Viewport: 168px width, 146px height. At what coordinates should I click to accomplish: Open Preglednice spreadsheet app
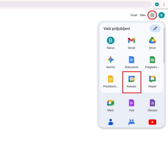tap(152, 62)
